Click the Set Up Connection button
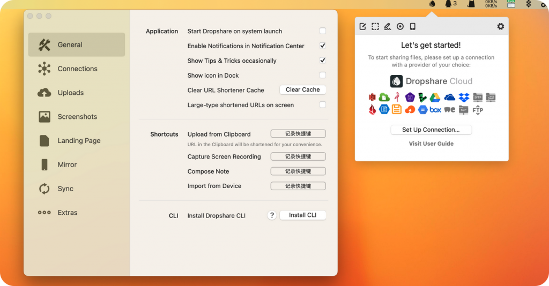Viewport: 549px width, 286px height. pyautogui.click(x=431, y=130)
